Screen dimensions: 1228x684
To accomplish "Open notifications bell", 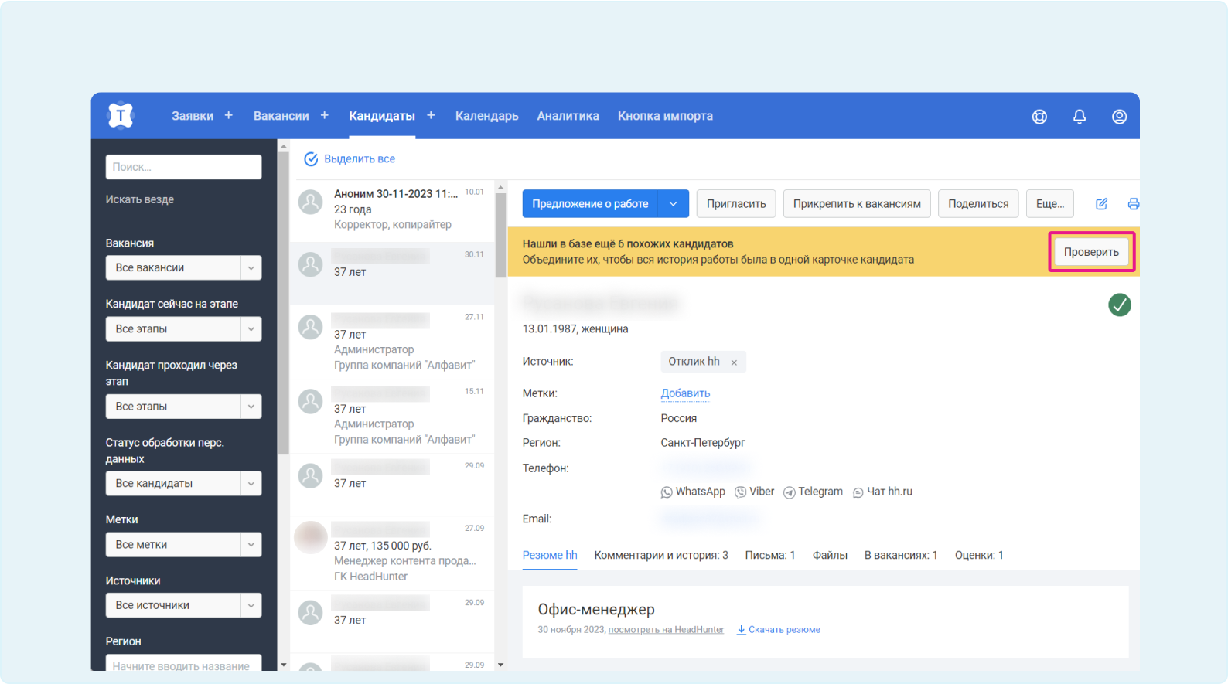I will [x=1080, y=117].
